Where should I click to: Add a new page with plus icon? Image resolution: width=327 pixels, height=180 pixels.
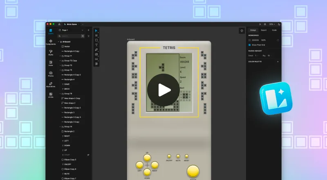click(x=88, y=30)
